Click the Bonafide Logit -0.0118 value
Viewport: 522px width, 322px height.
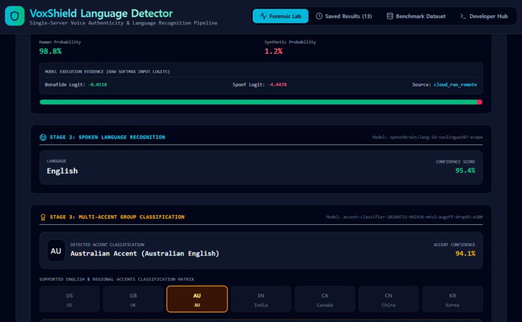pyautogui.click(x=98, y=85)
